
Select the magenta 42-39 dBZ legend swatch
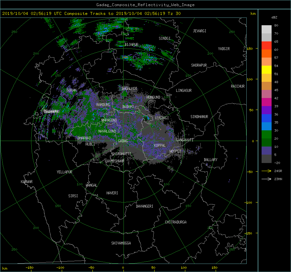click(x=266, y=102)
